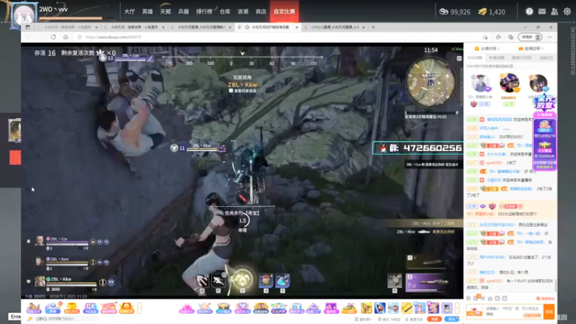Click the TOP1 info circle icon
The width and height of the screenshot is (576, 324).
pyautogui.click(x=511, y=66)
